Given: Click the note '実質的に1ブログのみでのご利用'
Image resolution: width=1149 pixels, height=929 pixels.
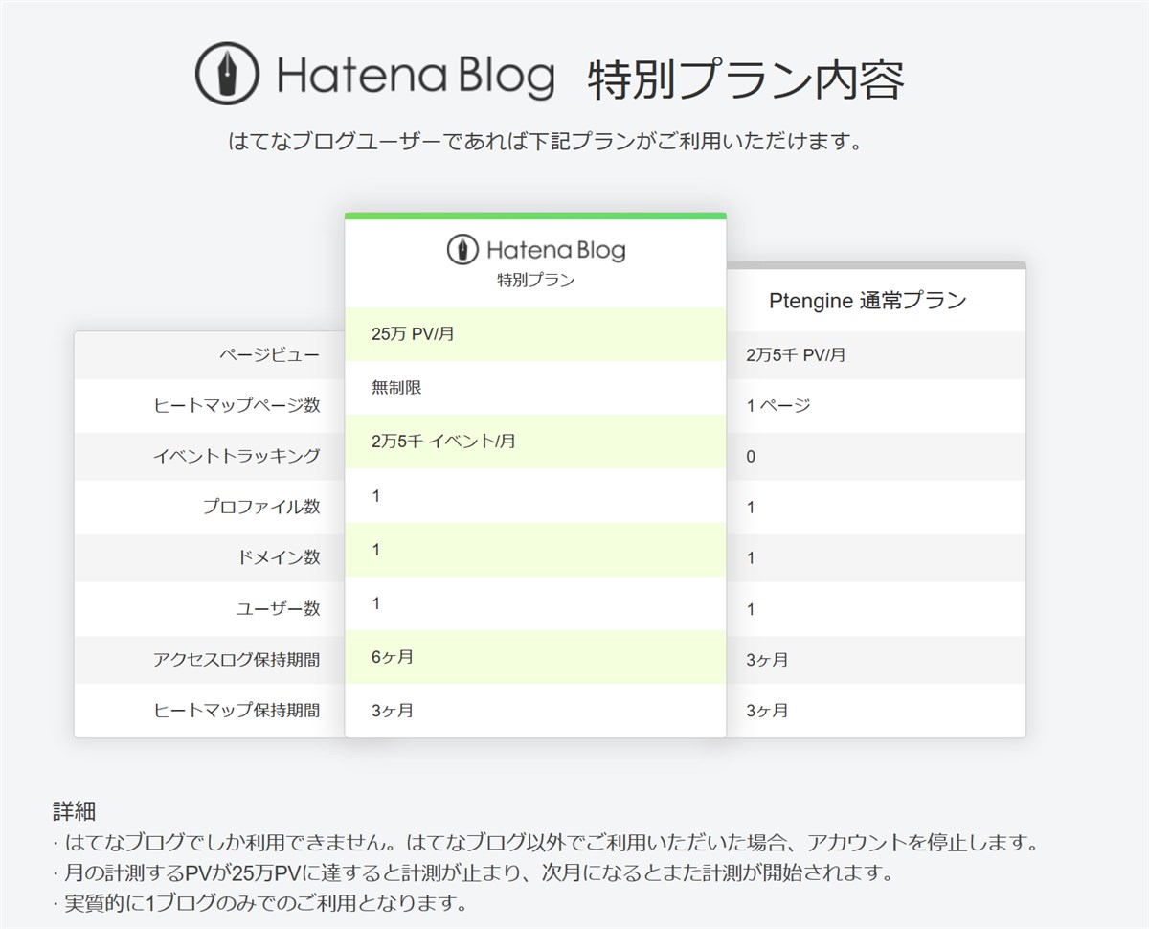Looking at the screenshot, I should coord(259,903).
